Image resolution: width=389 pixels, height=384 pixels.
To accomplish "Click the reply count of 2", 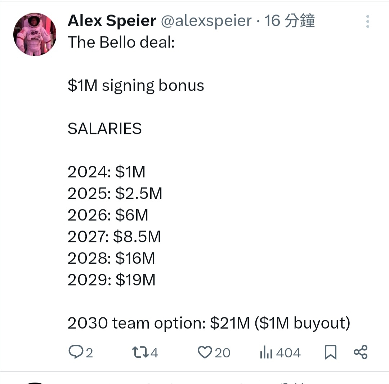I will 89,353.
